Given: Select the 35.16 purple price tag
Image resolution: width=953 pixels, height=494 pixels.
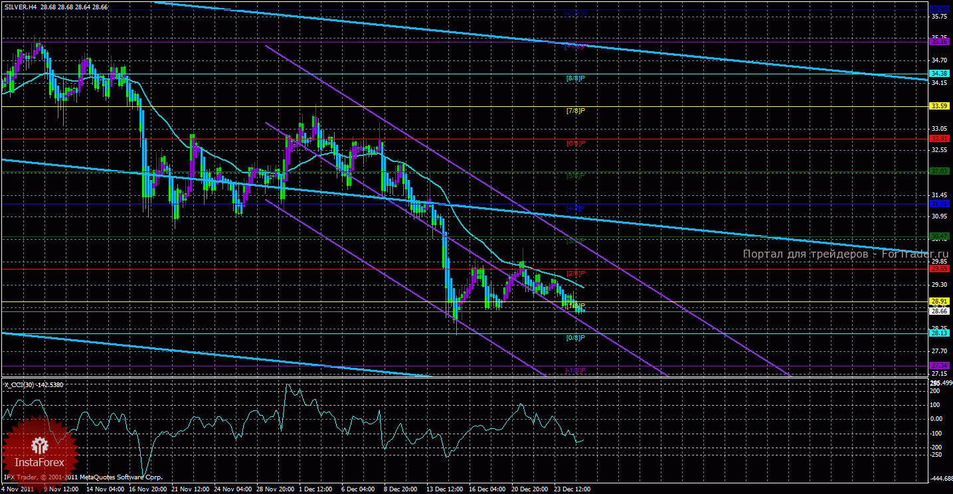Looking at the screenshot, I should [x=939, y=41].
